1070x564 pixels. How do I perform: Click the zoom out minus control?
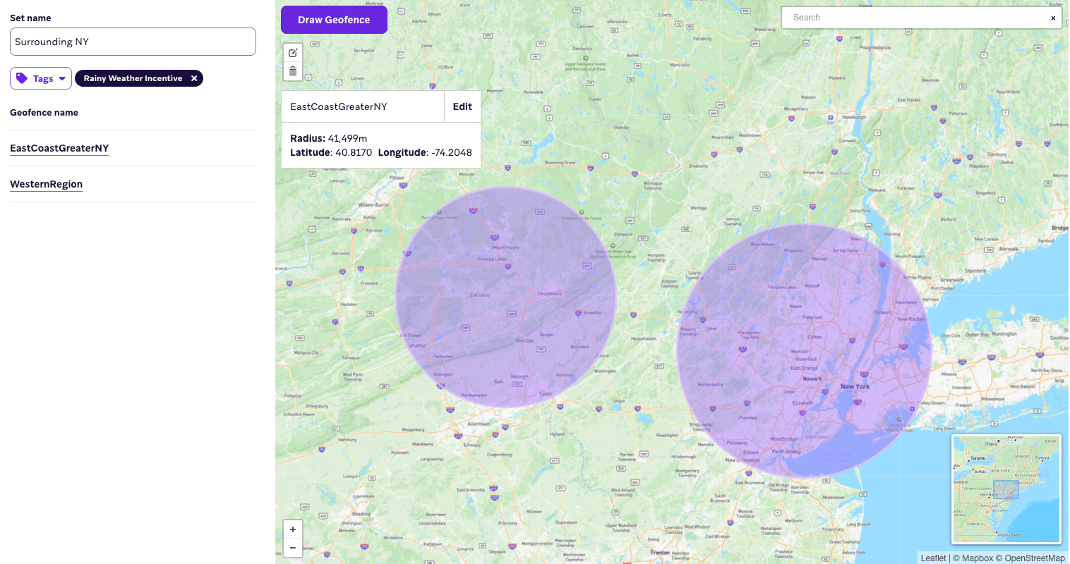(x=293, y=548)
